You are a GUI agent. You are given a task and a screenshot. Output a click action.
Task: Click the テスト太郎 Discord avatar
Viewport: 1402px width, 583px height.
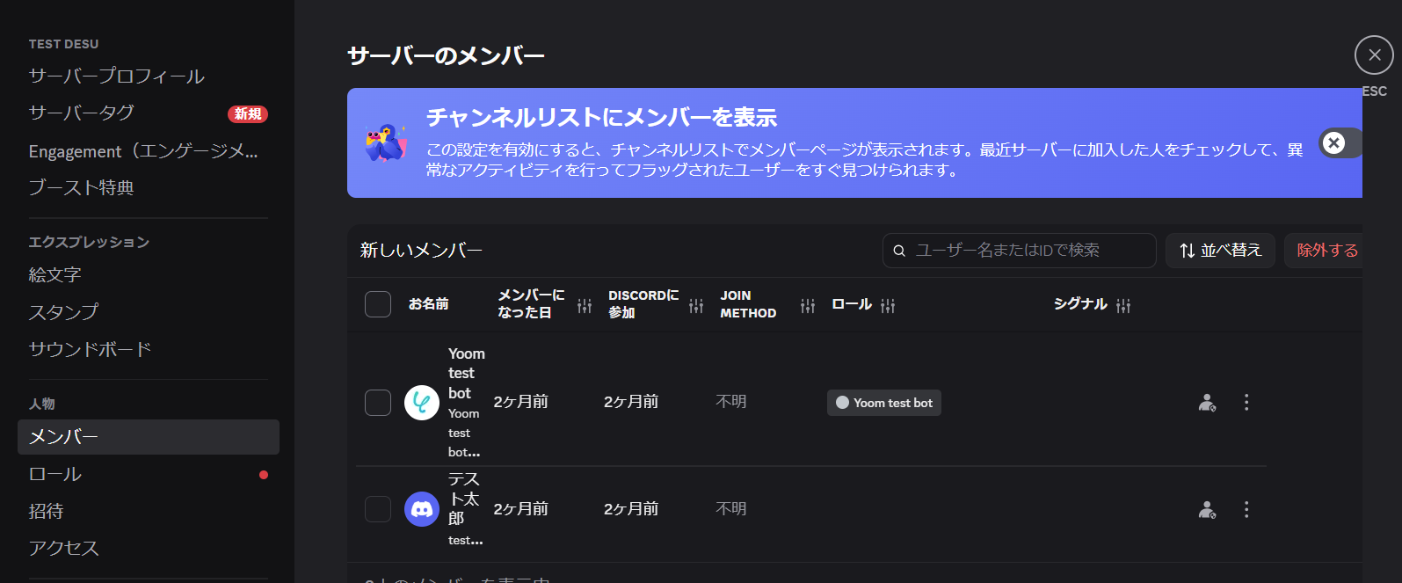pos(422,509)
